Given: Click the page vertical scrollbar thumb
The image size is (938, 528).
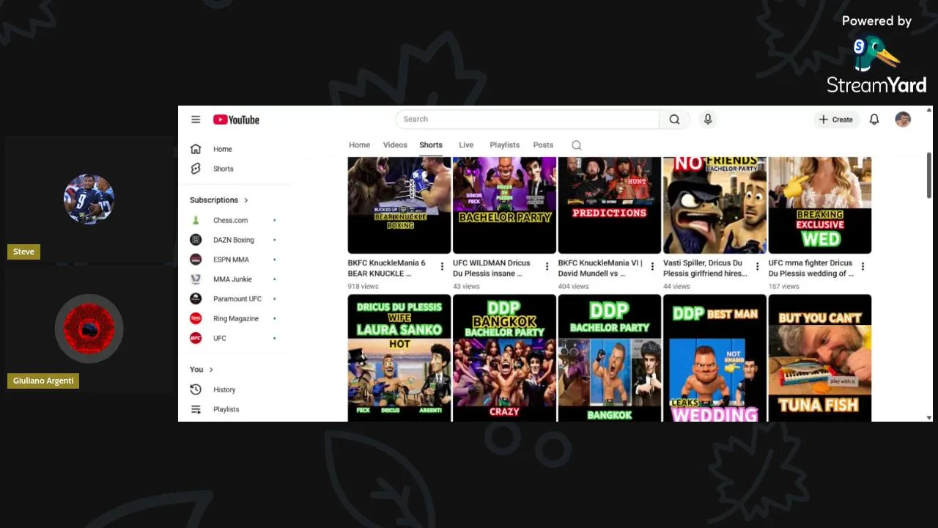Looking at the screenshot, I should [929, 175].
